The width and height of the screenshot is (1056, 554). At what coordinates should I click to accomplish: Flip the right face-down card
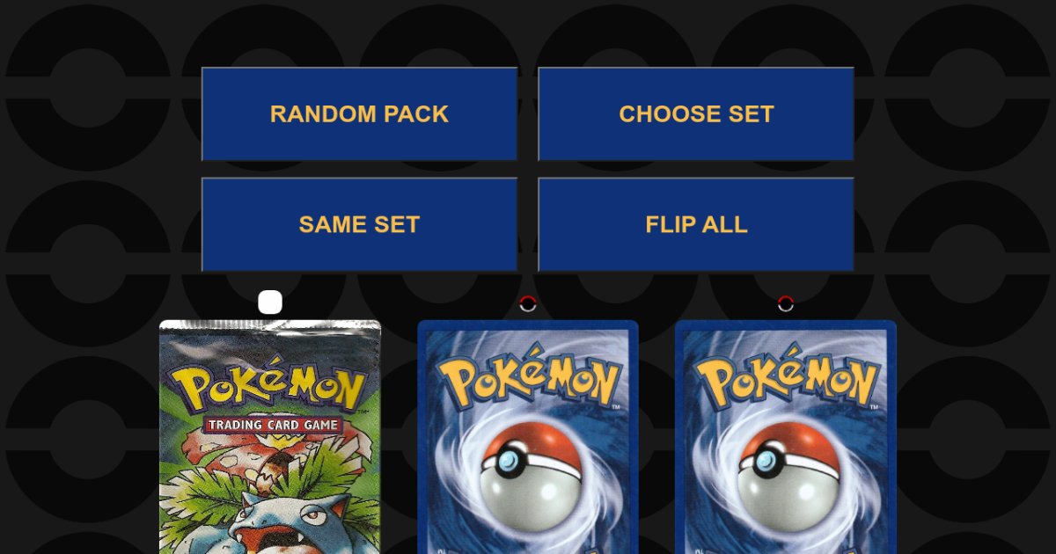coord(786,437)
